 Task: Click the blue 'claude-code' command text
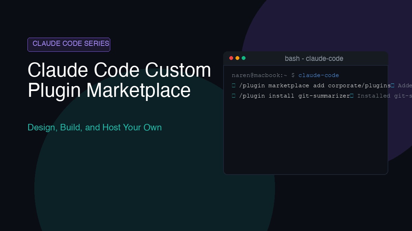coord(319,75)
